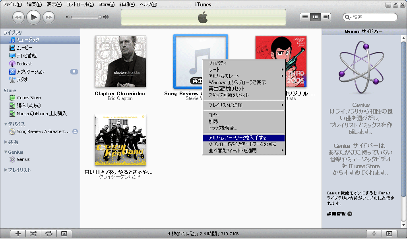
Task: Collapse the Genius section
Action: tap(6, 152)
